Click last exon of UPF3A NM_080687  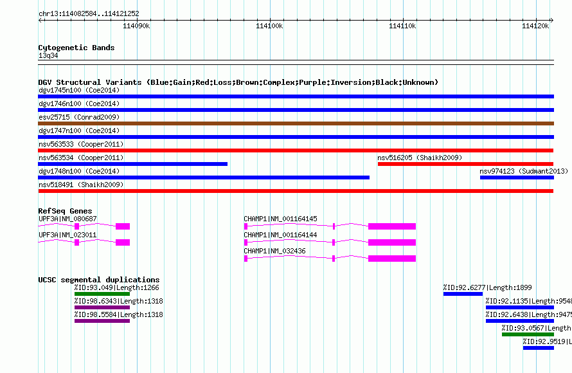click(123, 226)
